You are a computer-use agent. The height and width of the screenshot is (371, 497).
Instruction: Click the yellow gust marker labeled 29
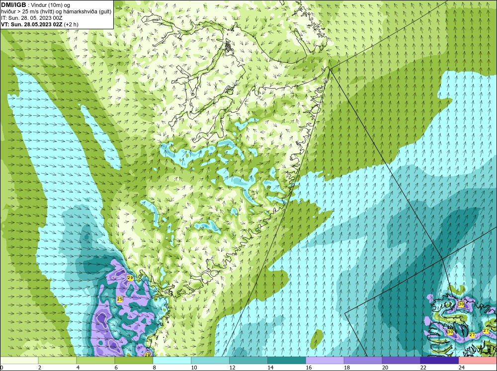tap(130, 278)
